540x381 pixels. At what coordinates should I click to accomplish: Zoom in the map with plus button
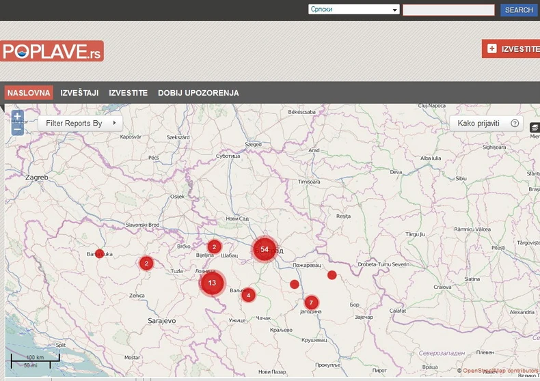pyautogui.click(x=17, y=117)
